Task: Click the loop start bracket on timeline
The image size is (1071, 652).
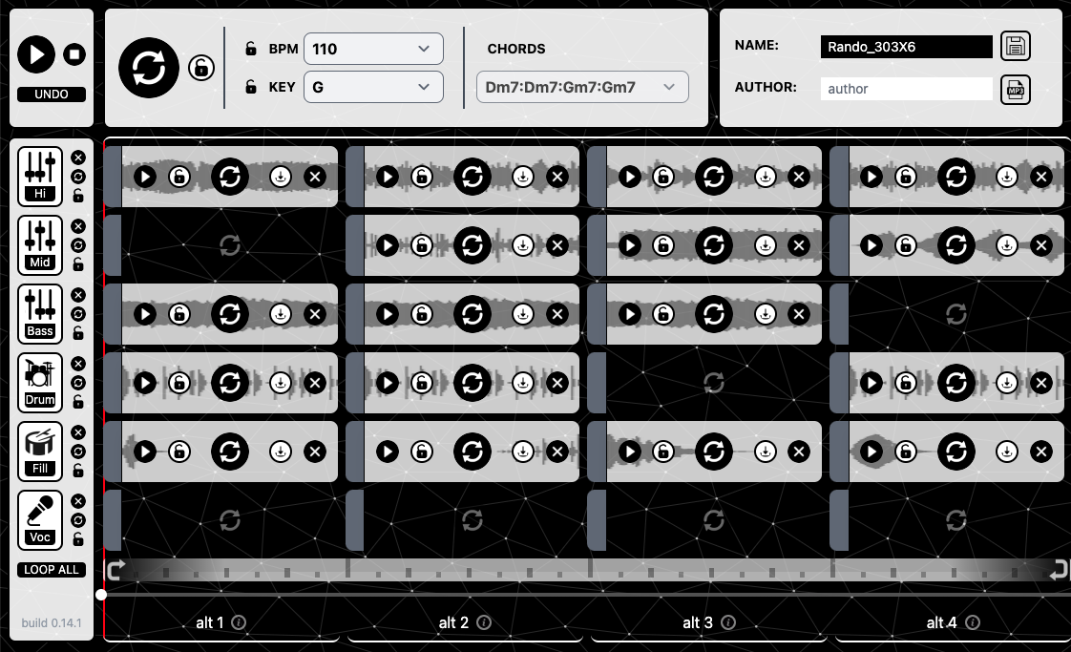Action: 115,569
